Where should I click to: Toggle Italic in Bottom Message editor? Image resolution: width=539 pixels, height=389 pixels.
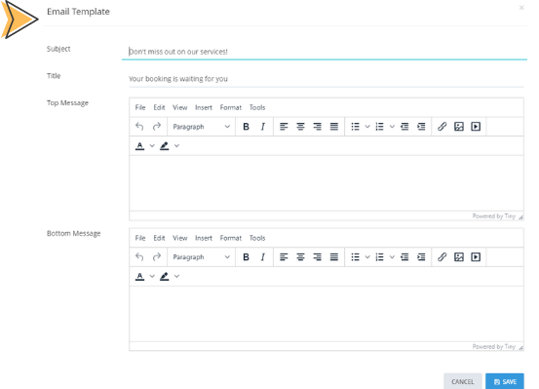tap(262, 257)
